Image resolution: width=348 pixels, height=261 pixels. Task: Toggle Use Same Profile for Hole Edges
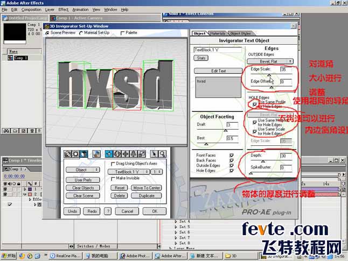coord(255,104)
